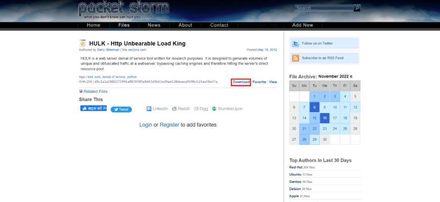Click the 'tool' tag
Image resolution: width=440 pixels, height=202 pixels.
tap(90, 77)
